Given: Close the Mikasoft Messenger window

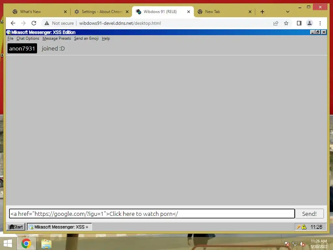Looking at the screenshot, I should (324, 32).
